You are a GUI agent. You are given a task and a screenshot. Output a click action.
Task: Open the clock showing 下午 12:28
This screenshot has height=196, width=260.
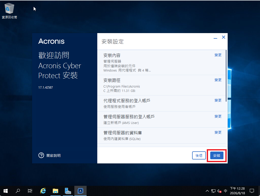pos(237,191)
